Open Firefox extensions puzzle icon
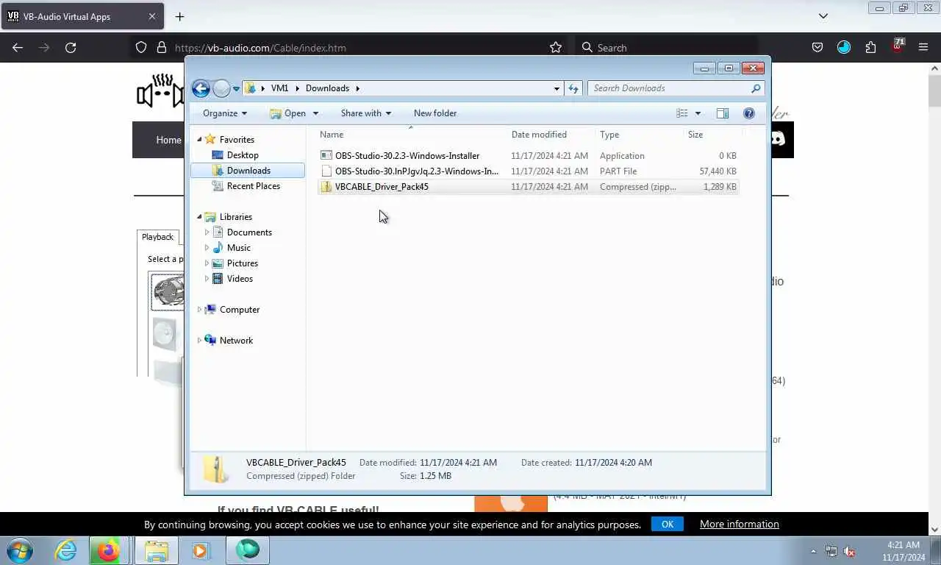This screenshot has width=941, height=565. tap(871, 48)
